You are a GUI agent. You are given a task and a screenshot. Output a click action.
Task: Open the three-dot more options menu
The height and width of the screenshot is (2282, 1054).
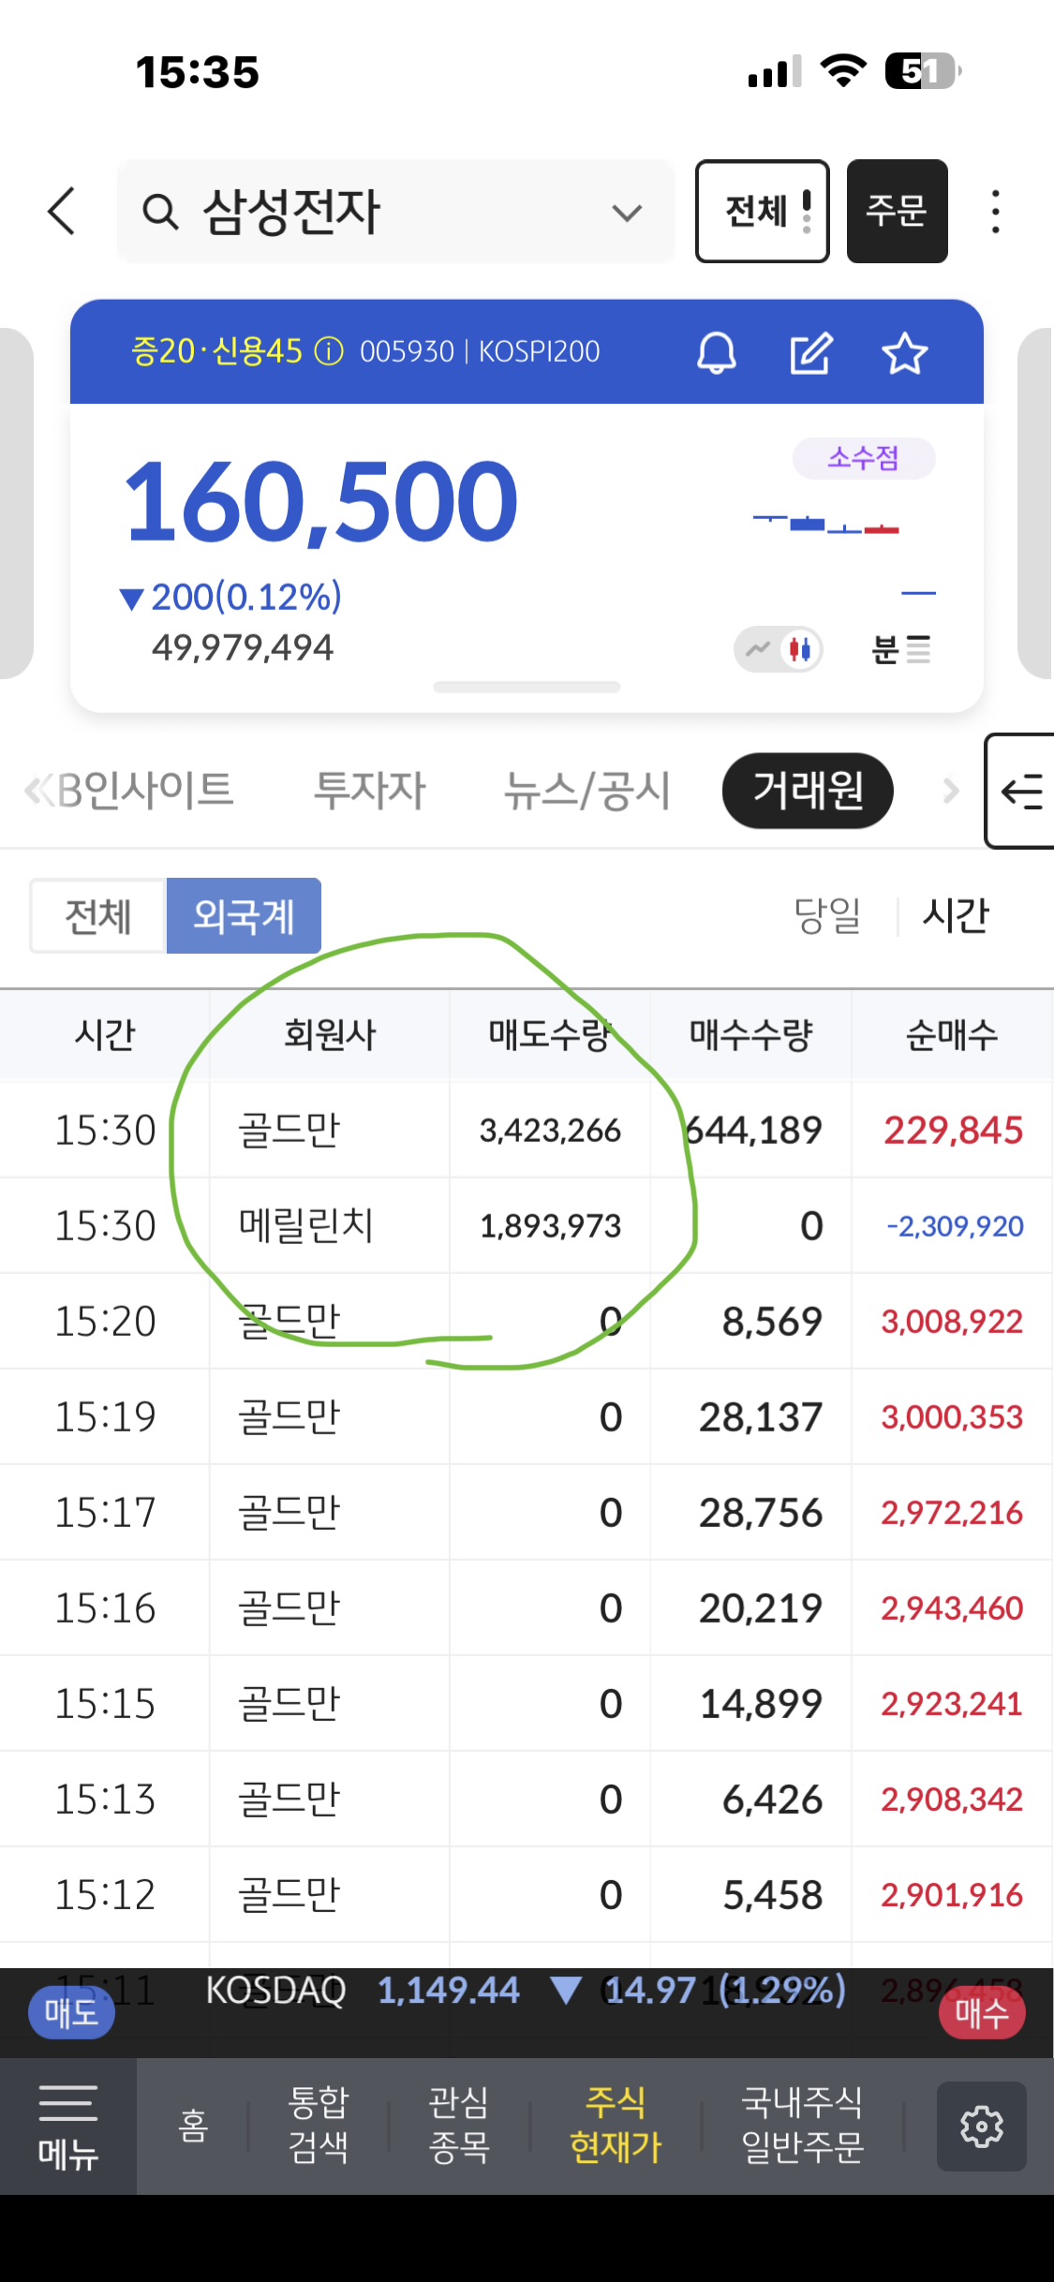tap(995, 212)
